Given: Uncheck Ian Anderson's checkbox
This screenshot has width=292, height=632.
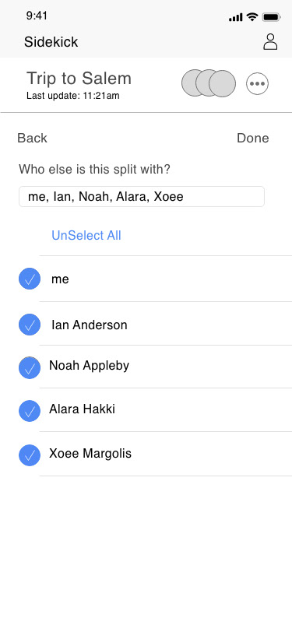Looking at the screenshot, I should (x=30, y=325).
